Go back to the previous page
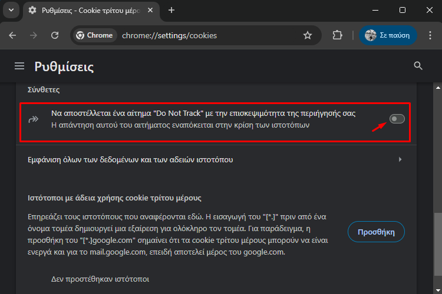The image size is (442, 294). click(12, 35)
